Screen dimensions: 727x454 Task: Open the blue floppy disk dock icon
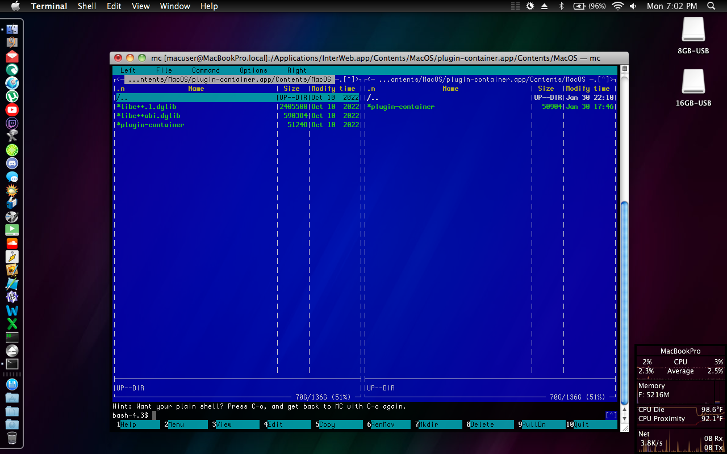tap(12, 384)
